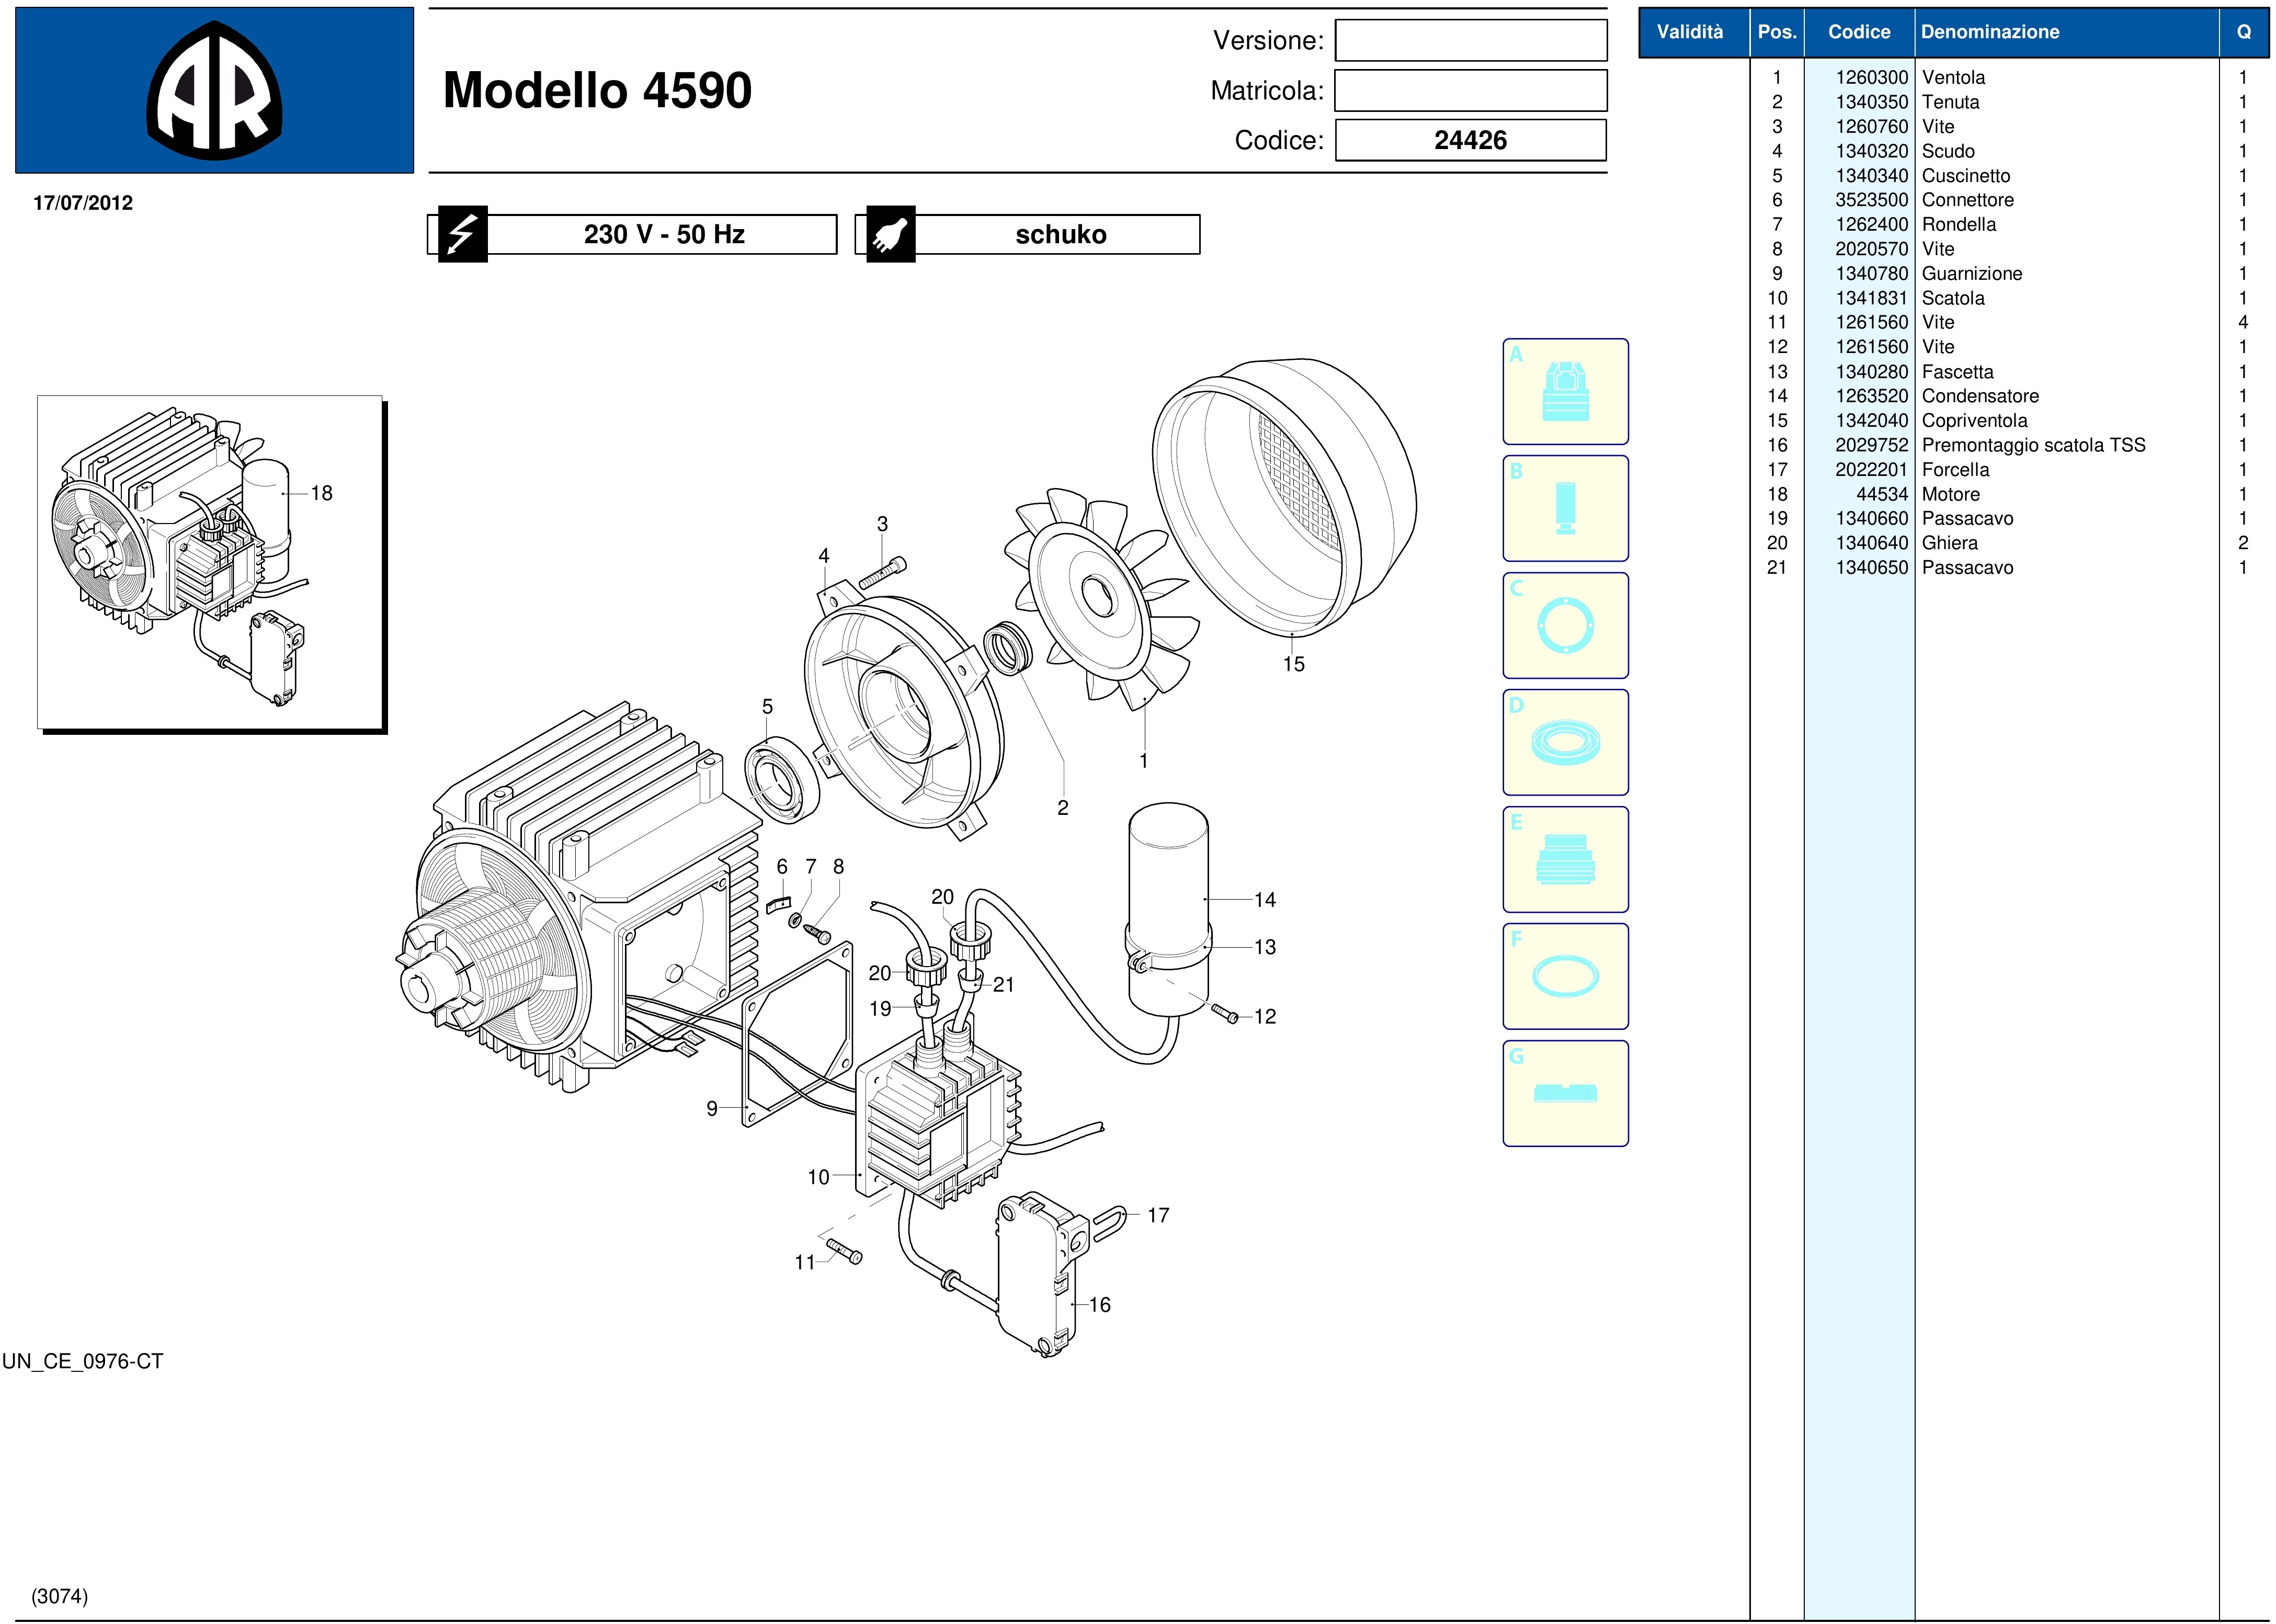Click the schuko plug icon
Image resolution: width=2276 pixels, height=1624 pixels.
point(890,235)
